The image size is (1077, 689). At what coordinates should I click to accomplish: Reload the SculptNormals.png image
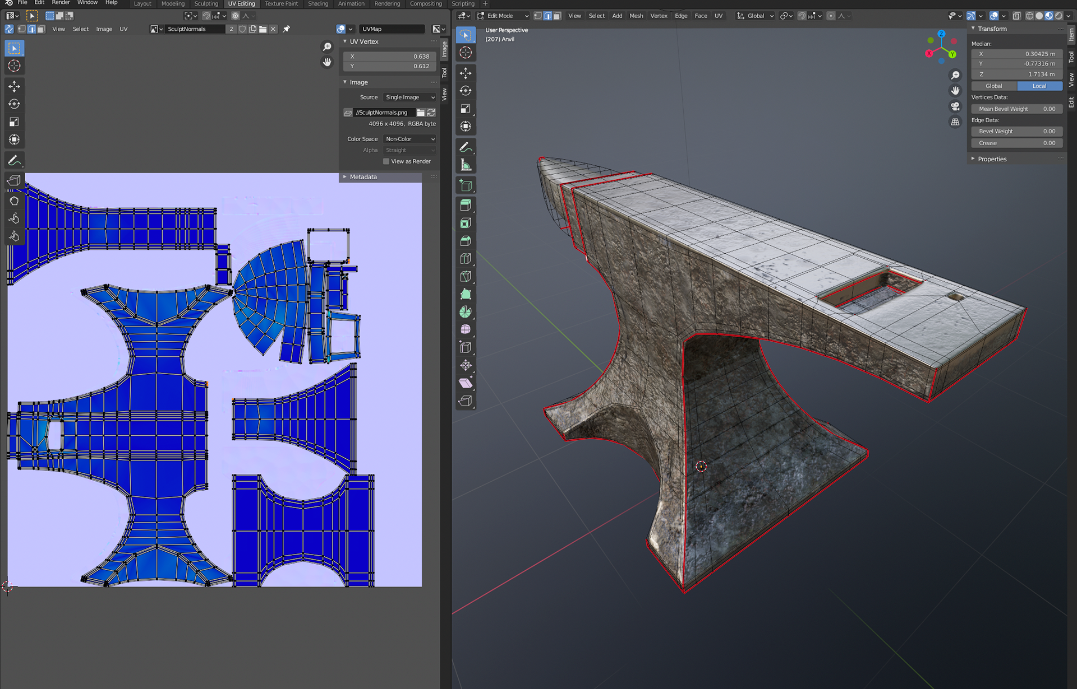click(x=431, y=113)
